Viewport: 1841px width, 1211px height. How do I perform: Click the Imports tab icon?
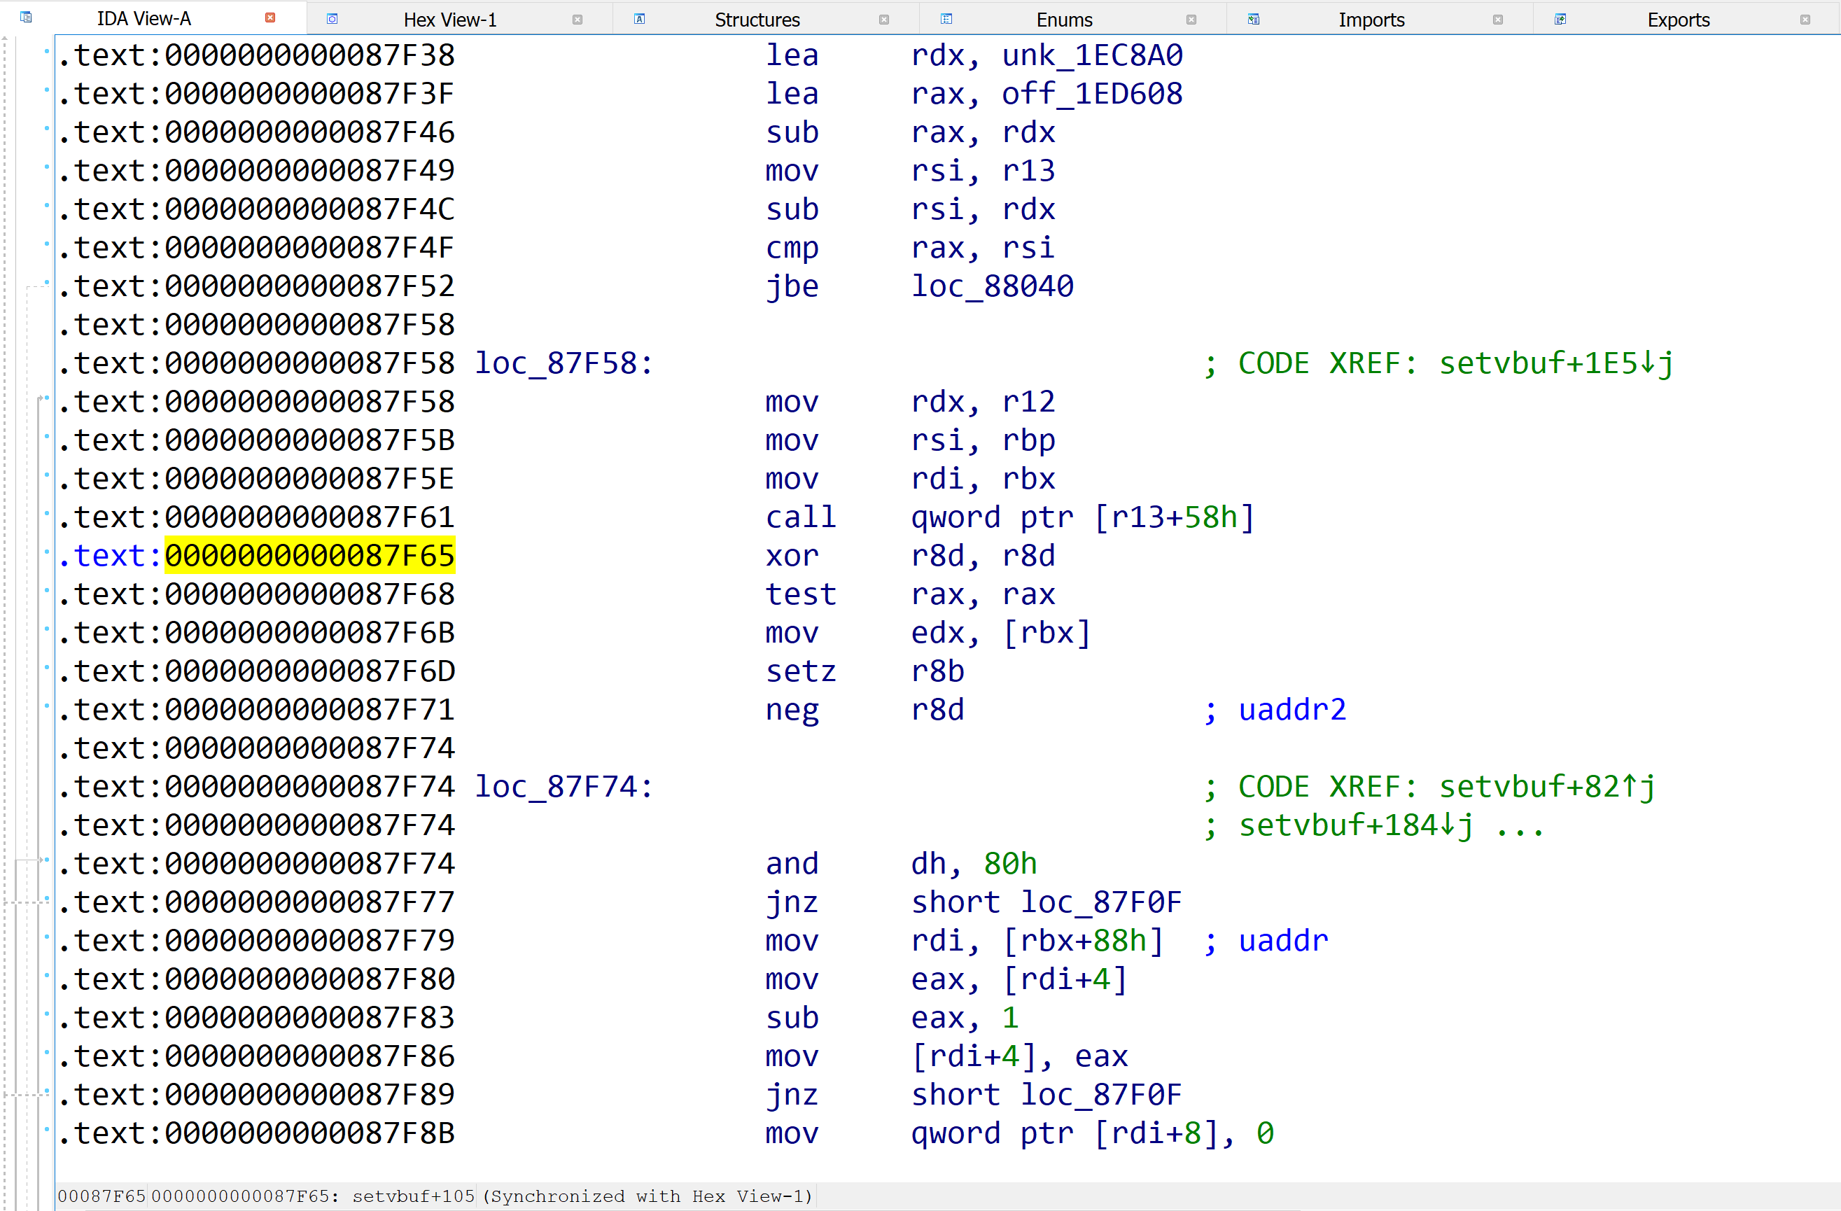1253,17
